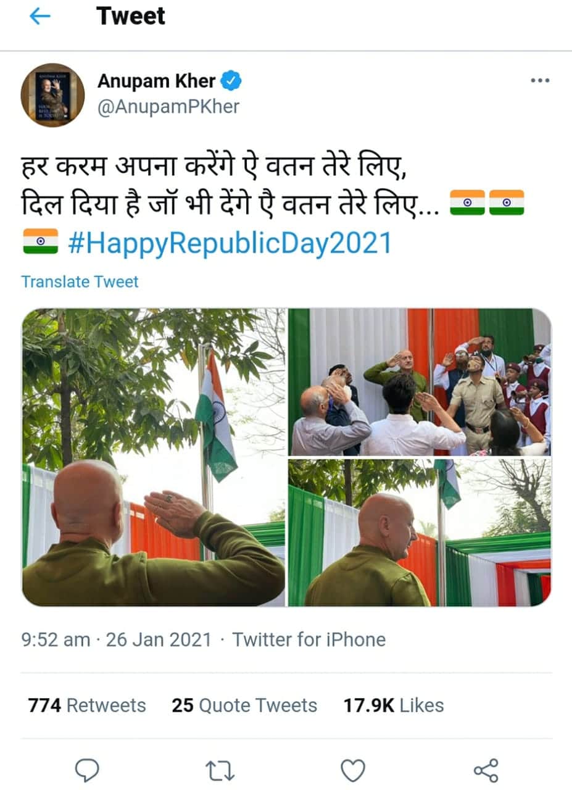Click the blue verified badge

232,81
